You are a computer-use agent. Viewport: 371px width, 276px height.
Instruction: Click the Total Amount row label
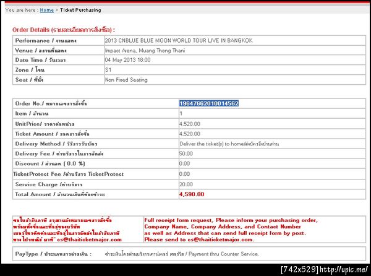coord(60,194)
